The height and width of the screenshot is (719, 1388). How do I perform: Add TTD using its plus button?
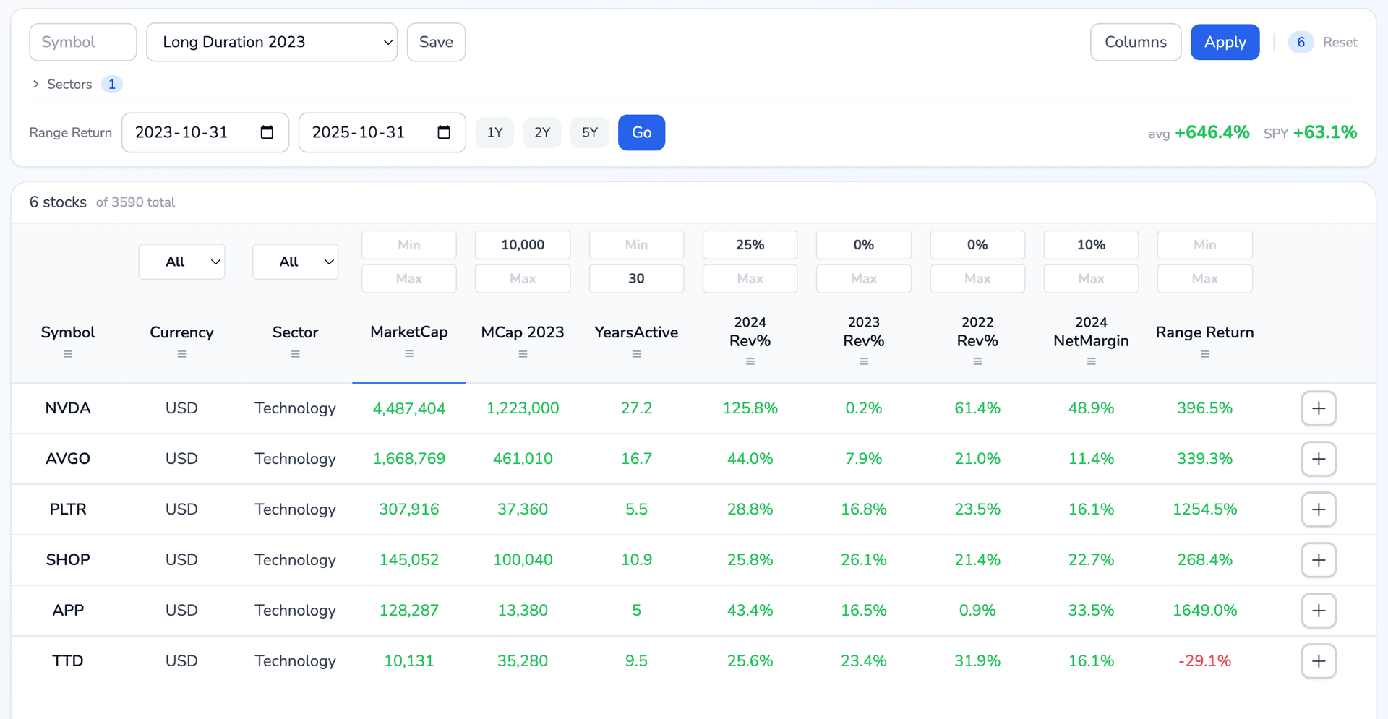[x=1319, y=661]
